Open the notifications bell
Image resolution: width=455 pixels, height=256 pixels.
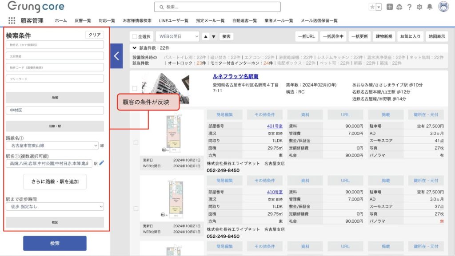pos(430,7)
